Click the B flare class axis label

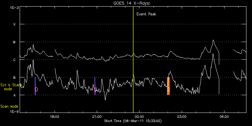(x=14, y=77)
